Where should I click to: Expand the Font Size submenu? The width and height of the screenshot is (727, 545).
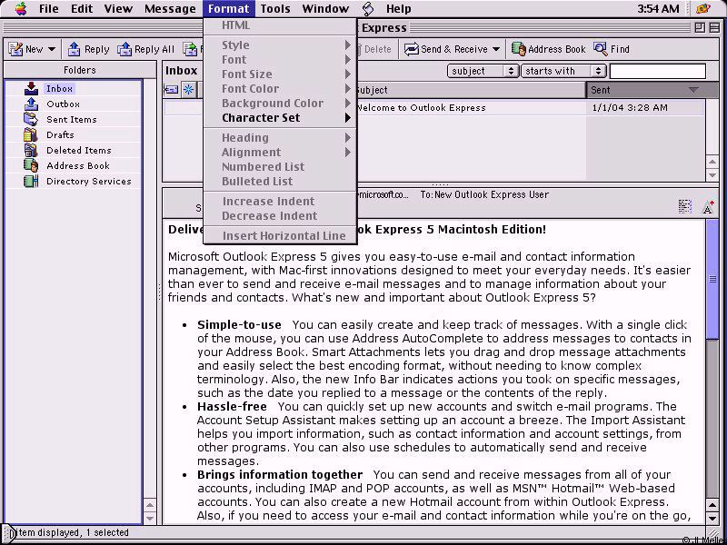(x=280, y=74)
